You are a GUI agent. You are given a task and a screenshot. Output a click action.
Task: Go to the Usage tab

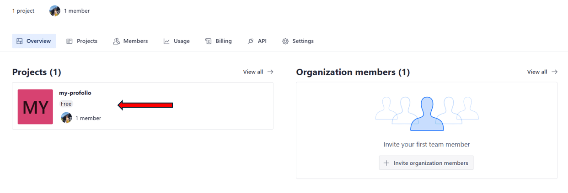point(177,41)
